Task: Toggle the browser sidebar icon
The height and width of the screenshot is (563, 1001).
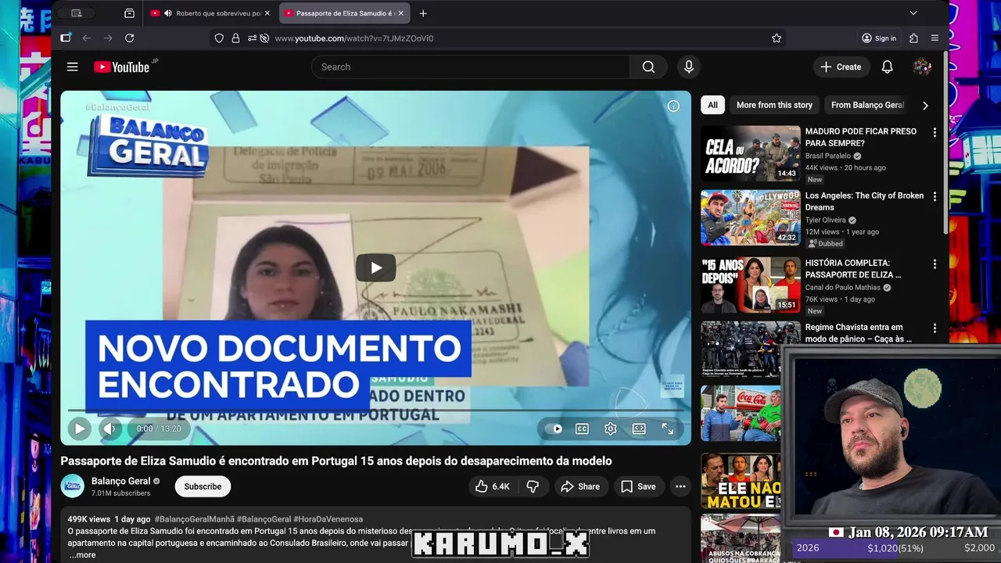Action: tap(66, 38)
